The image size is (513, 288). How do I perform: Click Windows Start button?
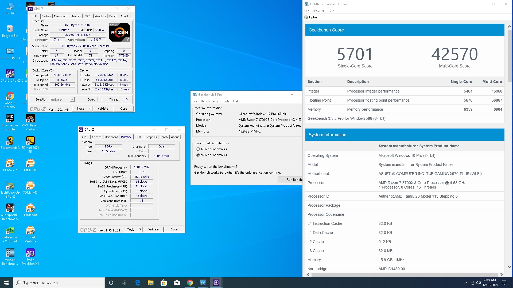pyautogui.click(x=6, y=283)
